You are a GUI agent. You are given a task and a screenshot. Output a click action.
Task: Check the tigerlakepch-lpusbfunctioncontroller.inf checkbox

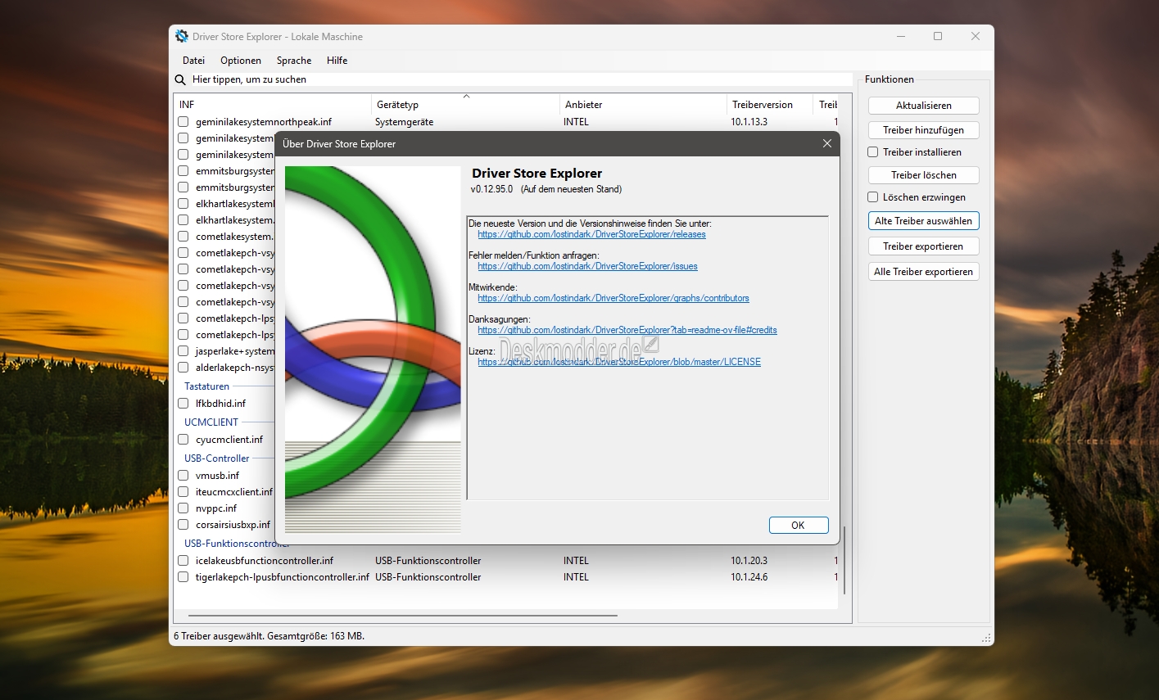click(x=183, y=577)
